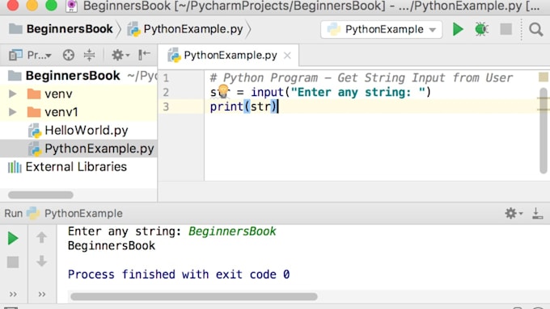Click the BeginnersBook output line in the console
550x309 pixels.
tap(112, 246)
